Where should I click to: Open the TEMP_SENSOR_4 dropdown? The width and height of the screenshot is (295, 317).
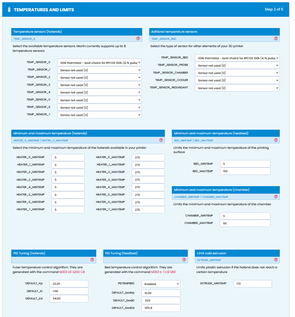click(x=99, y=92)
